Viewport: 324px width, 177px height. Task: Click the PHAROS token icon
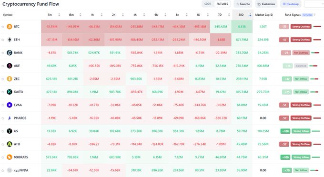(10, 118)
